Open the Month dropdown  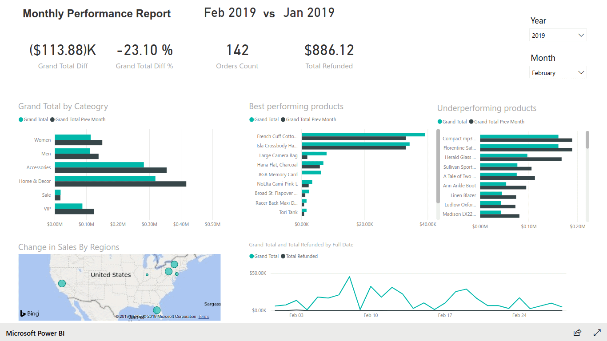tap(580, 72)
